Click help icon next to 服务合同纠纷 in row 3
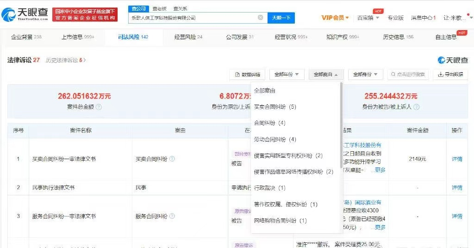Screen dimensions: 474x248 (x=172, y=216)
